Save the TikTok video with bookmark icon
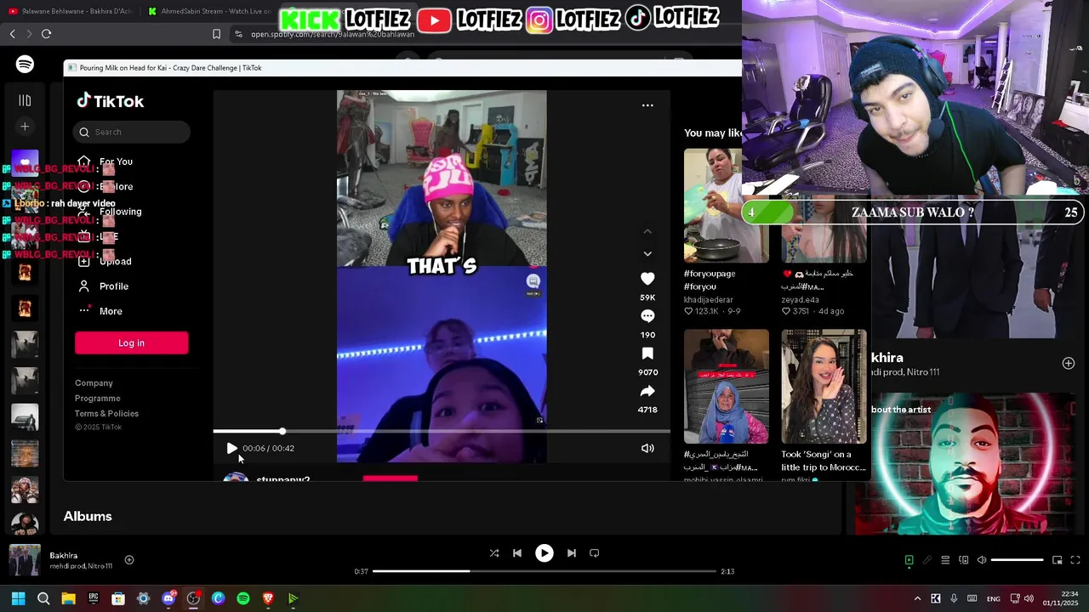1089x612 pixels. [x=647, y=354]
